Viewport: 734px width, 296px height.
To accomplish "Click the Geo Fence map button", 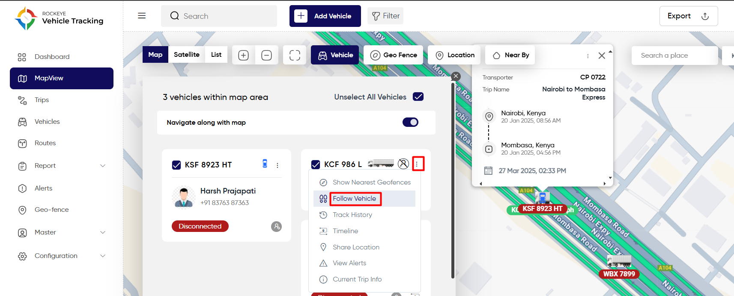I will [394, 55].
